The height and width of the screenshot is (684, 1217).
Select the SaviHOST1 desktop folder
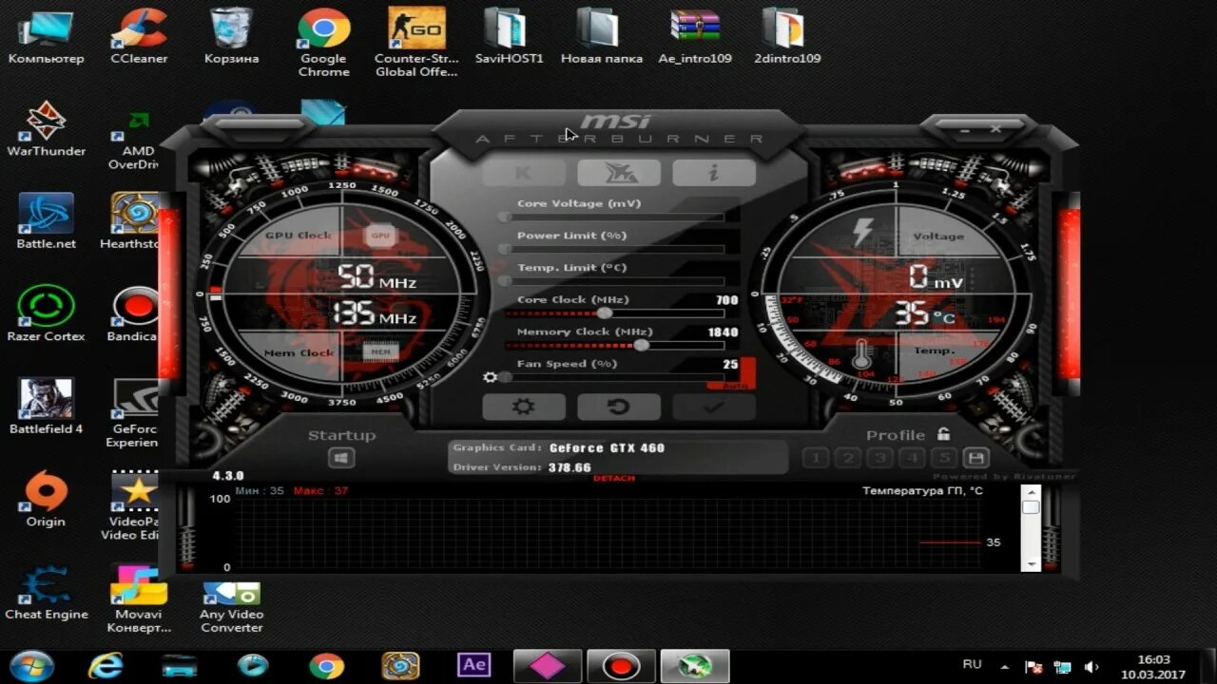(510, 37)
